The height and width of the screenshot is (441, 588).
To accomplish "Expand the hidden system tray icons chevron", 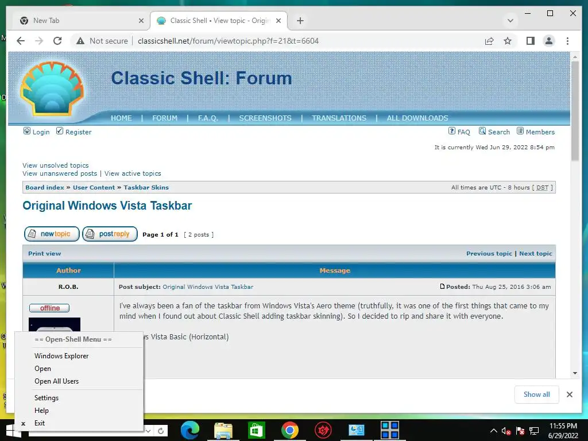I will [493, 431].
